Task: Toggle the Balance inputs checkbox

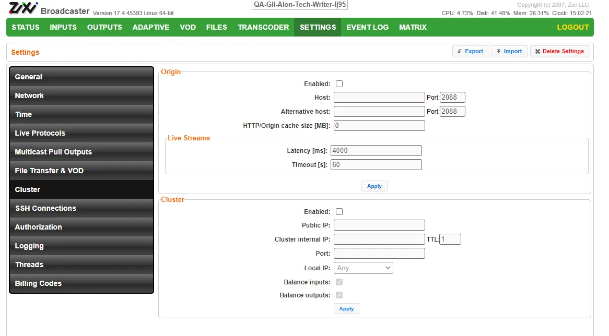Action: coord(339,282)
